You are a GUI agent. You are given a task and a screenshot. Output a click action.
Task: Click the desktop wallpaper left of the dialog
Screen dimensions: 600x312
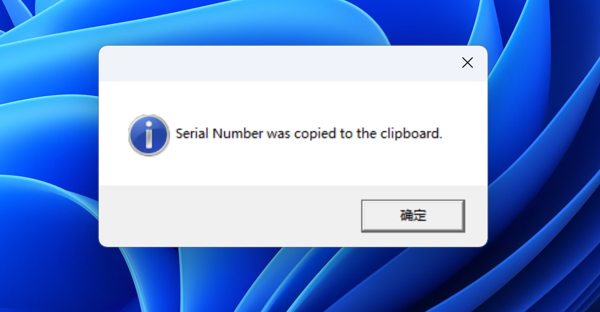pyautogui.click(x=49, y=153)
